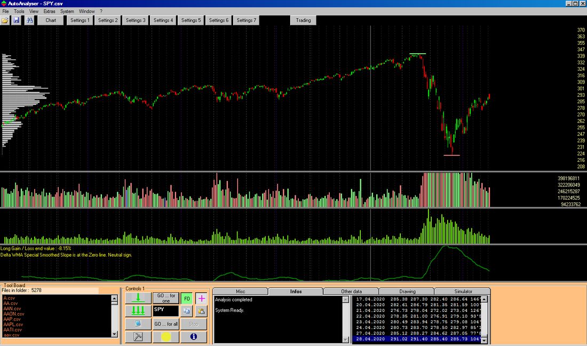Select the Misc tab

click(x=240, y=292)
